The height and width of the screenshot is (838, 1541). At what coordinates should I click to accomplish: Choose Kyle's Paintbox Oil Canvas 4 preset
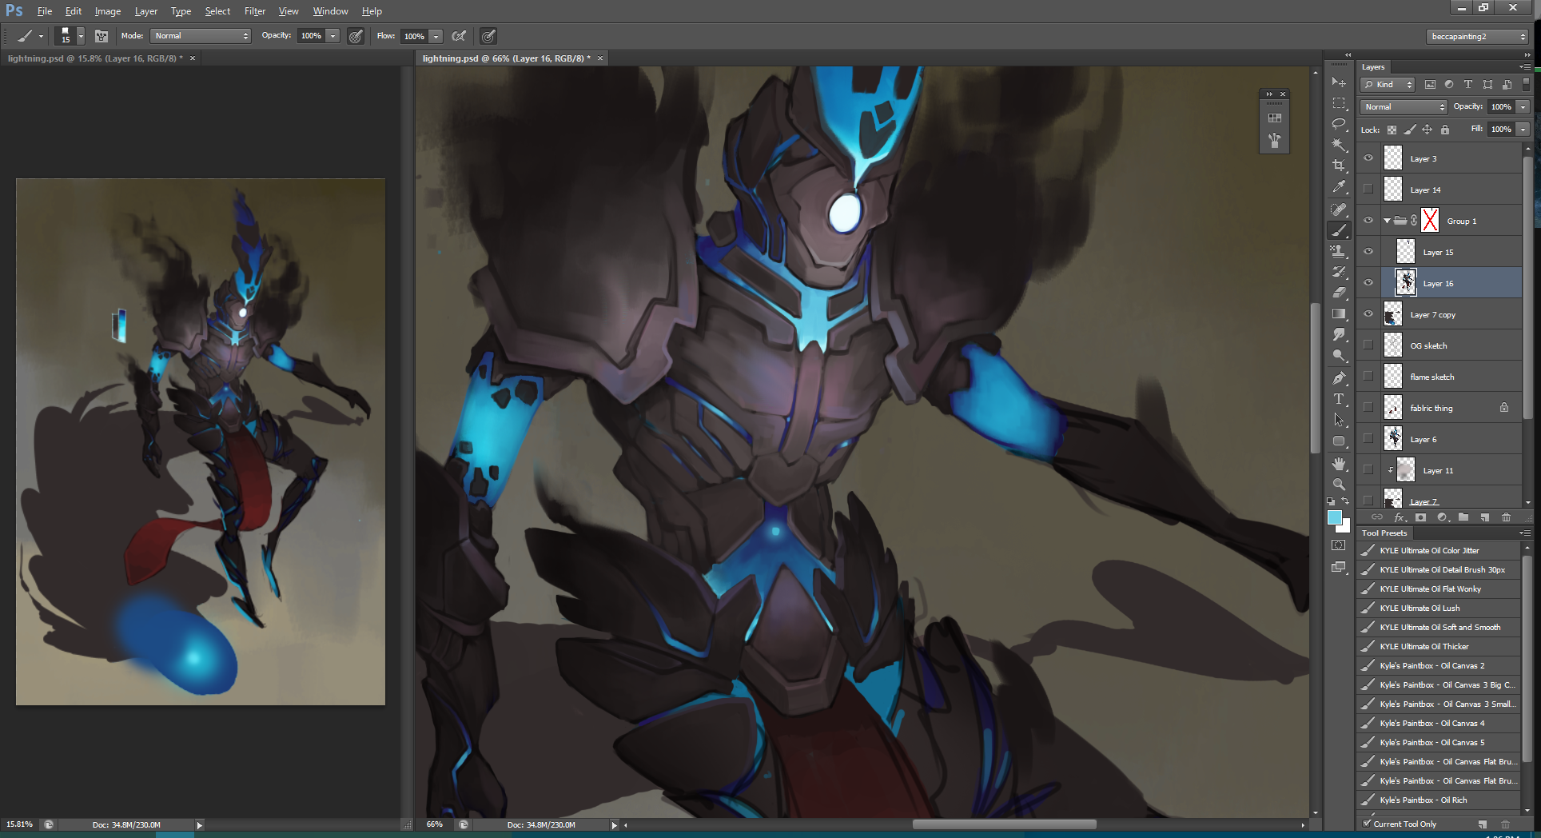pyautogui.click(x=1439, y=723)
